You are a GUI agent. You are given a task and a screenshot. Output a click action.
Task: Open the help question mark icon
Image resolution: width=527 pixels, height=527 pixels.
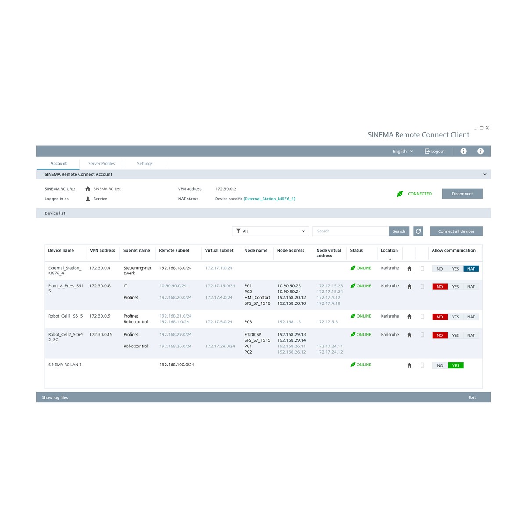coord(480,151)
